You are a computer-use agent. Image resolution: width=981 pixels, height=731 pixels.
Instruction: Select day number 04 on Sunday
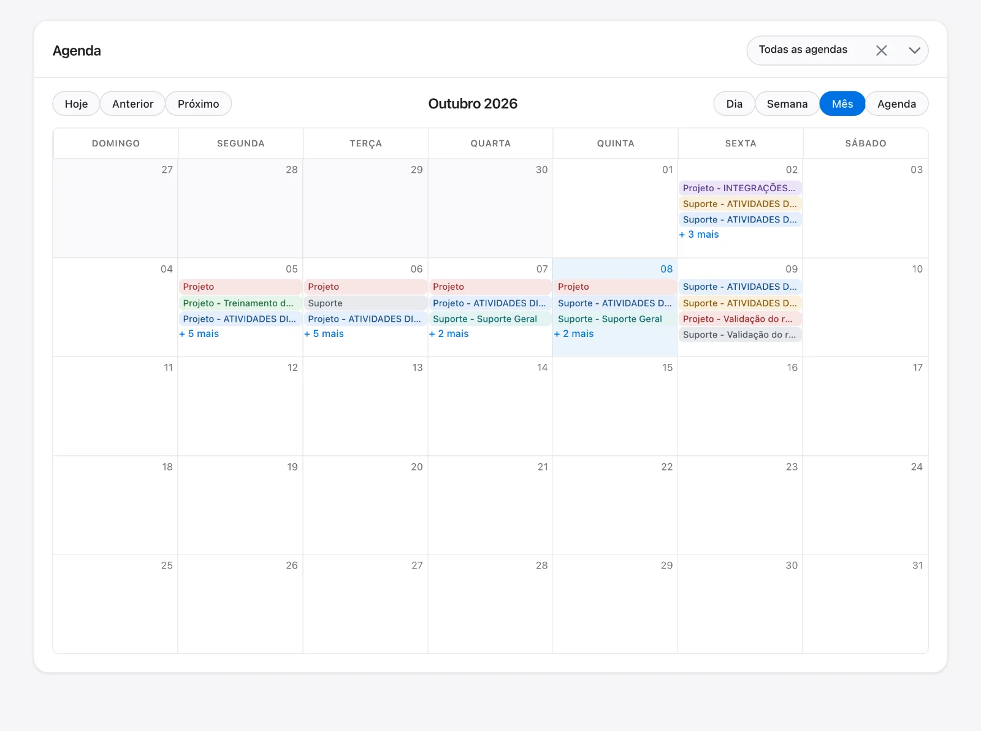tap(167, 269)
